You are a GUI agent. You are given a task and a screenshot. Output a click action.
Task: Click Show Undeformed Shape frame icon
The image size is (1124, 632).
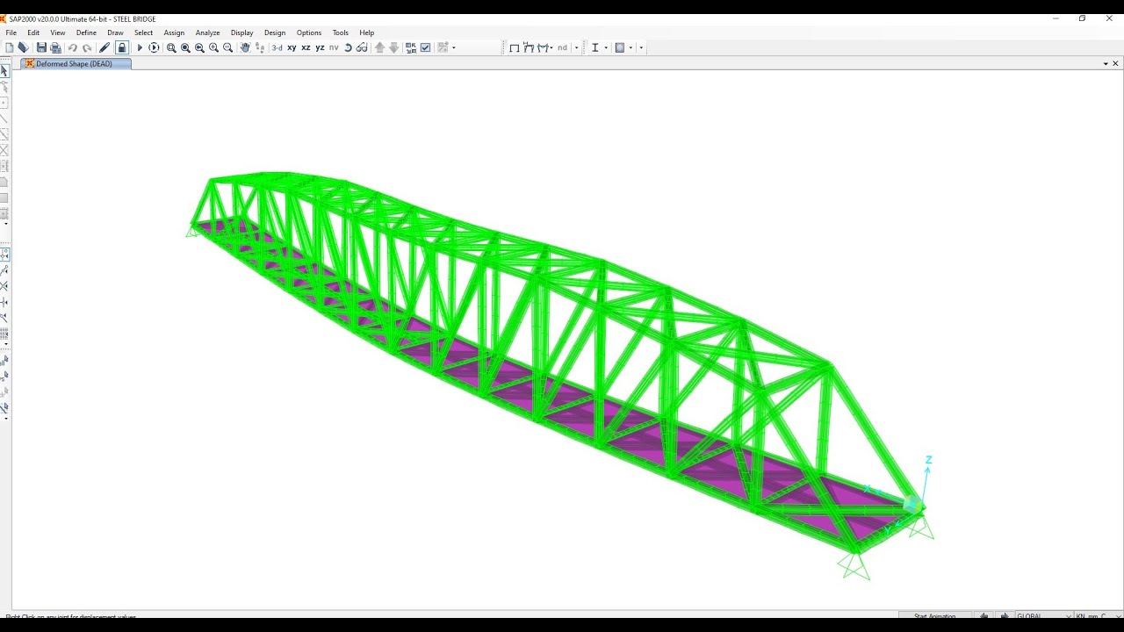515,47
